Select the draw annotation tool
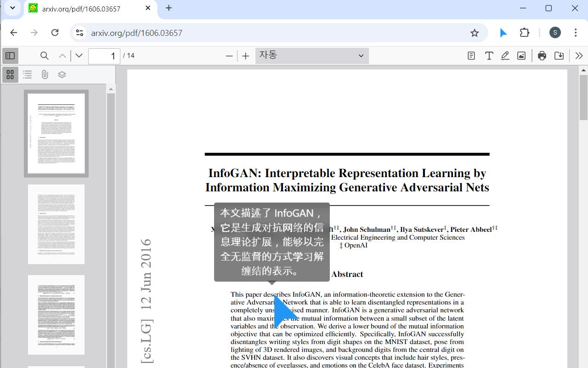 [505, 55]
